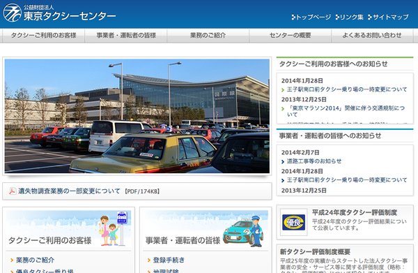This screenshot has height=273, width=418.
Task: Click the blue arrow beside 道路工事等のお知らせ
Action: coord(283,161)
